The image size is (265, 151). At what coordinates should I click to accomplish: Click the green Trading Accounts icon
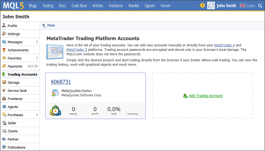(4, 74)
